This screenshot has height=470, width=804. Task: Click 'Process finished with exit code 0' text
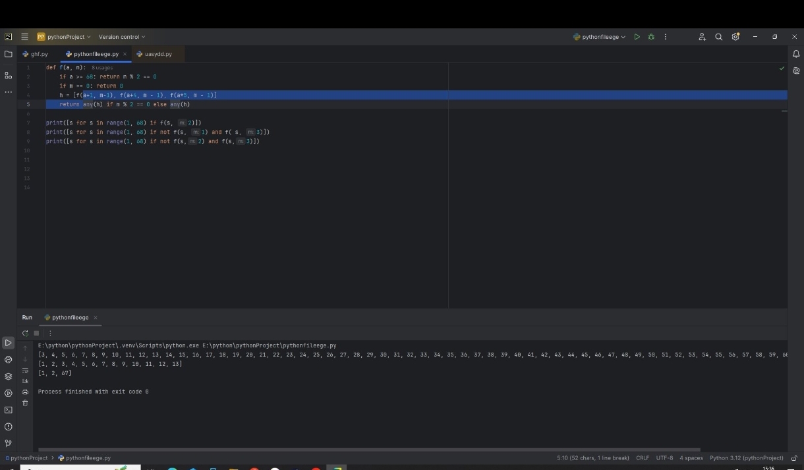(94, 392)
